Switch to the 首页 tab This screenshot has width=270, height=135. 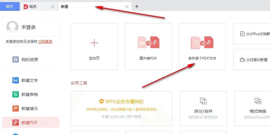coord(10,6)
